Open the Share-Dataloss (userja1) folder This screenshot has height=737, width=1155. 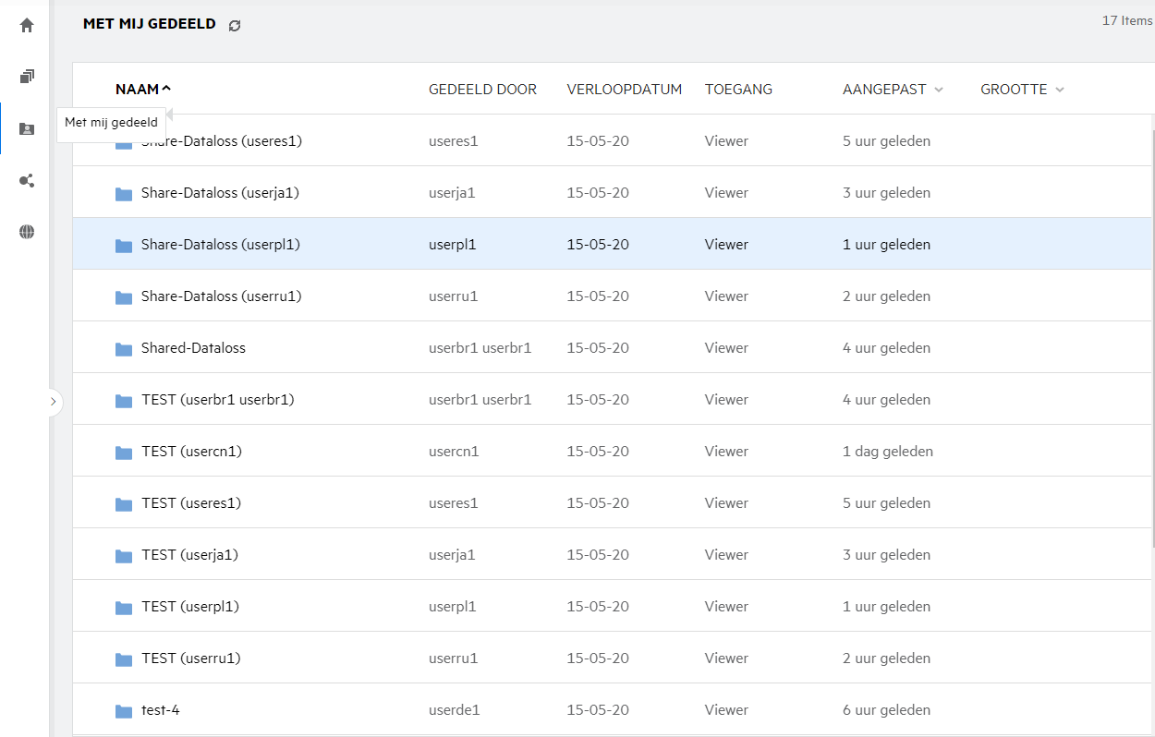[220, 193]
